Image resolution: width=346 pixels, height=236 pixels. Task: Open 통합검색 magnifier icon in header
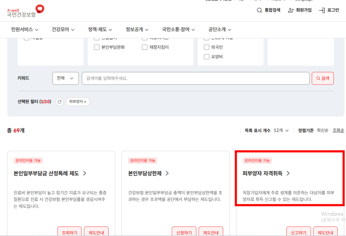click(259, 10)
